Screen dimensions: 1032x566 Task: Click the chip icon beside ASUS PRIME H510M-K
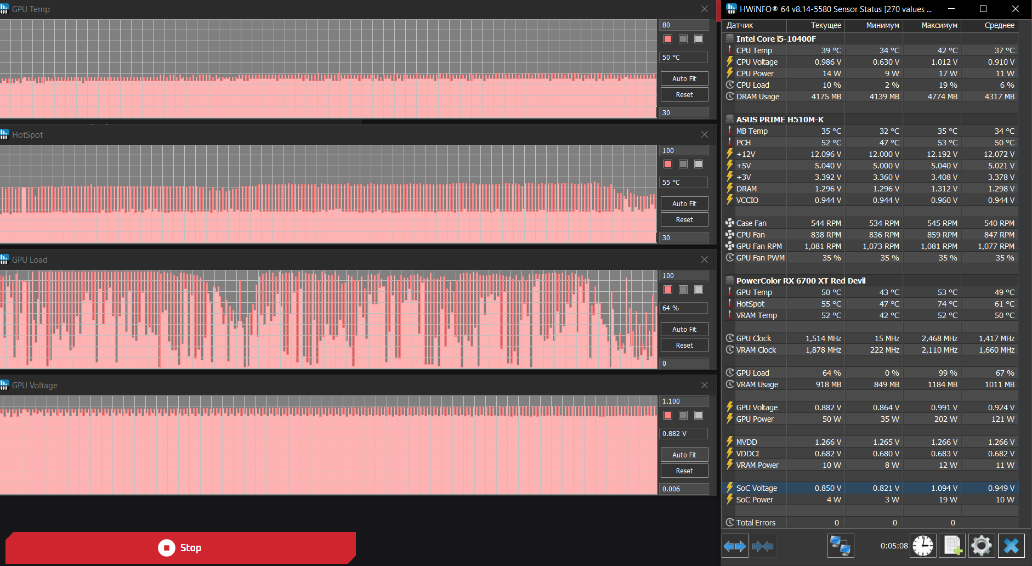pos(730,120)
